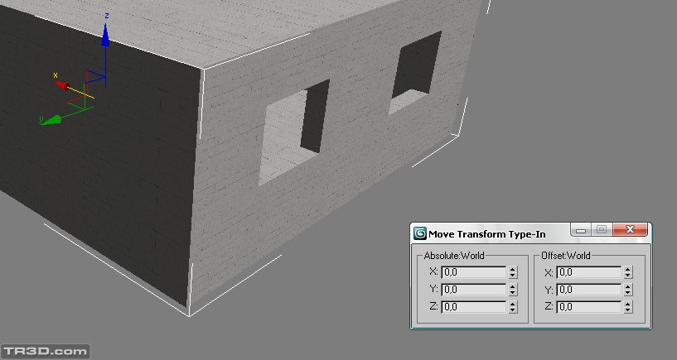Focus the Absolute World Y value field
The image size is (677, 360).
coord(473,289)
